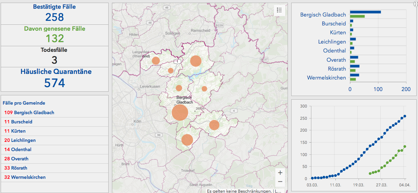Click the Bestätigte Fälle 258 indicator
This screenshot has width=418, height=193.
[54, 14]
